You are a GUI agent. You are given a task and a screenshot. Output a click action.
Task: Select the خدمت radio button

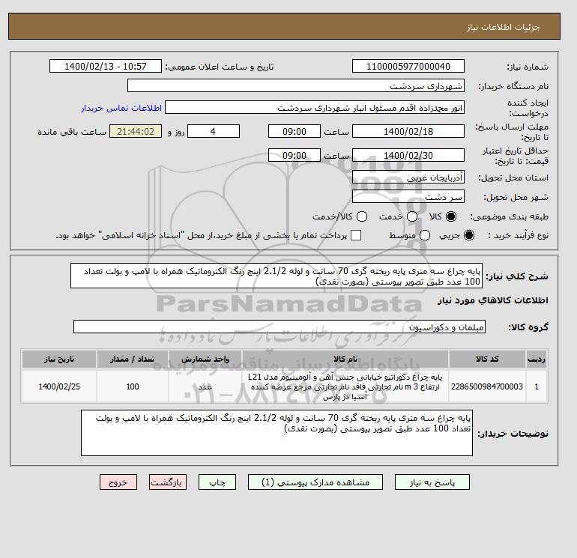click(x=412, y=216)
